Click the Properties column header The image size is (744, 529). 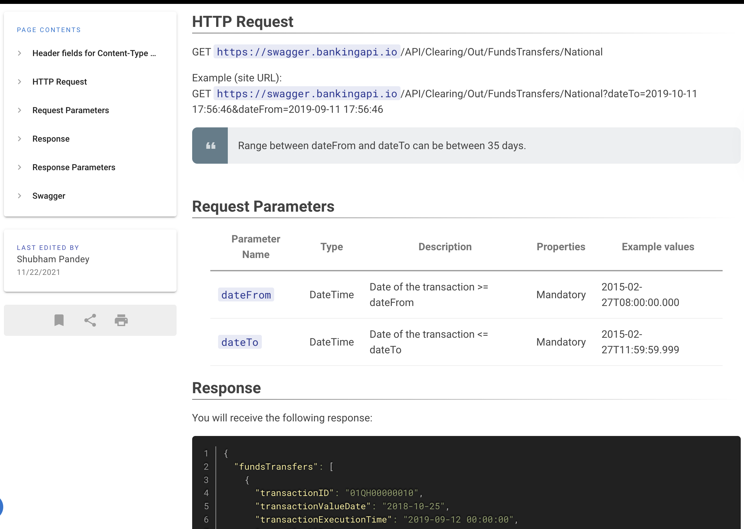pyautogui.click(x=561, y=247)
